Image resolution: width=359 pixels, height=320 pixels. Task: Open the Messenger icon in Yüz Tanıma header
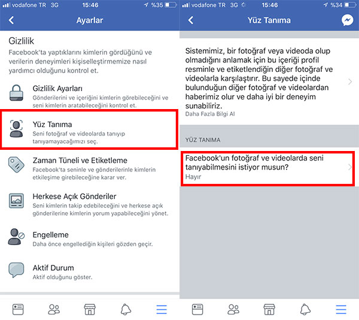pyautogui.click(x=347, y=20)
